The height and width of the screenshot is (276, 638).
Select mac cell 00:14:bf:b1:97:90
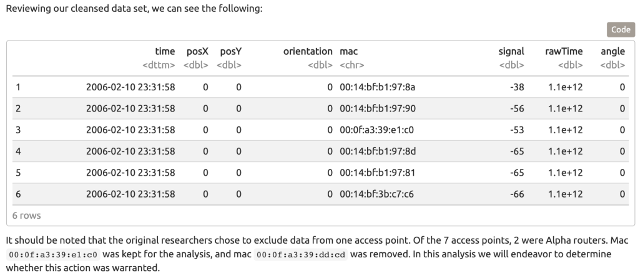pyautogui.click(x=377, y=108)
